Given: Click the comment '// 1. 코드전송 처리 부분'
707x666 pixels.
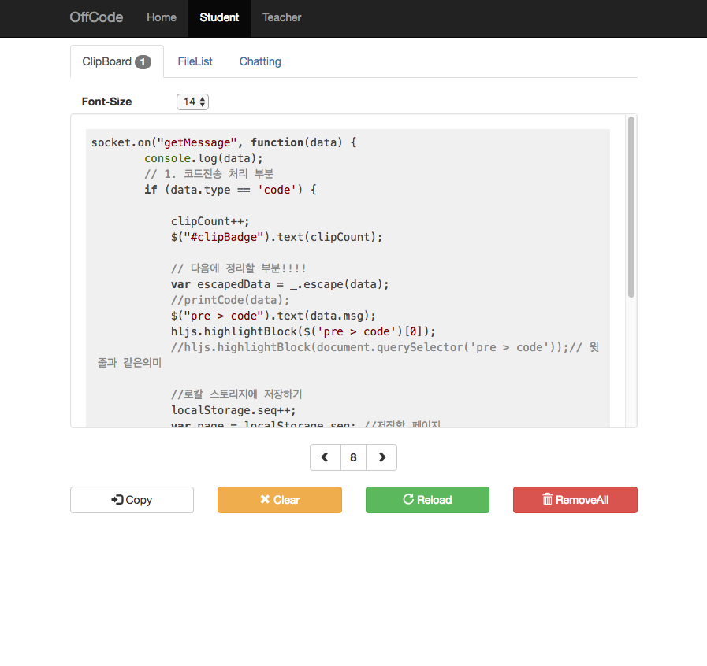Looking at the screenshot, I should click(209, 174).
